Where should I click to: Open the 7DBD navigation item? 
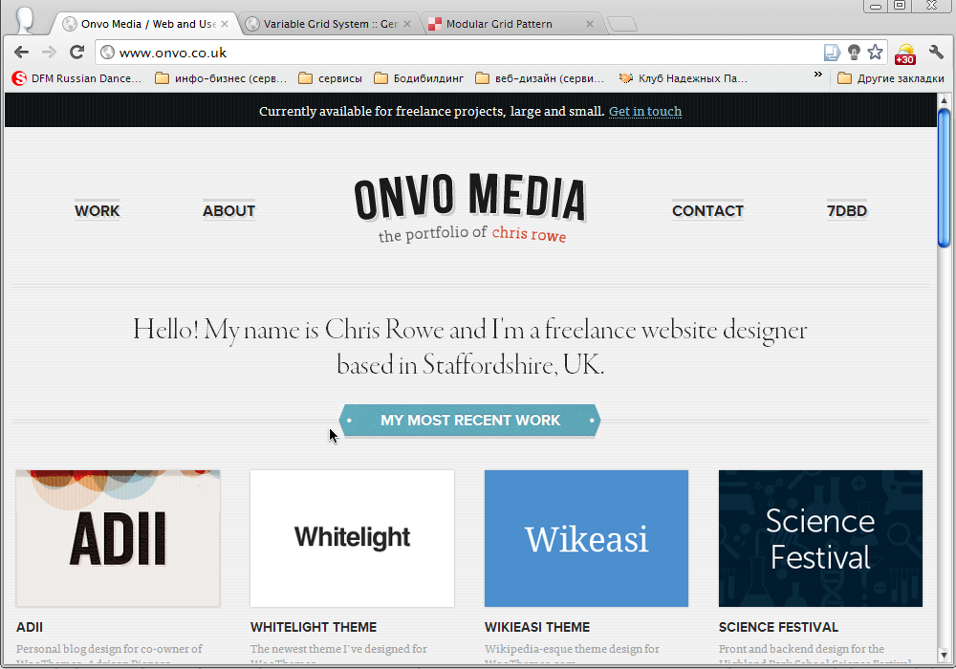(846, 211)
